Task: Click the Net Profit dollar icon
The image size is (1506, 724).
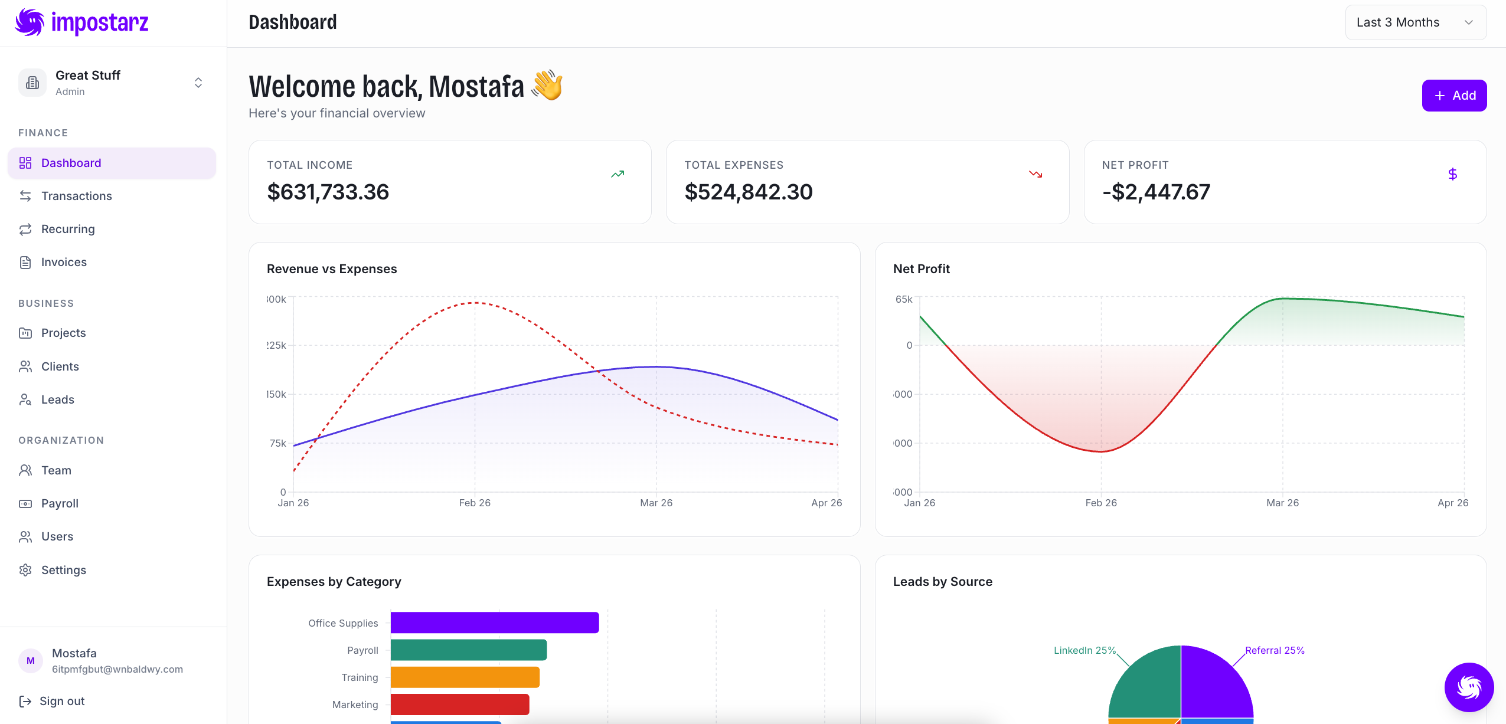Action: 1452,174
